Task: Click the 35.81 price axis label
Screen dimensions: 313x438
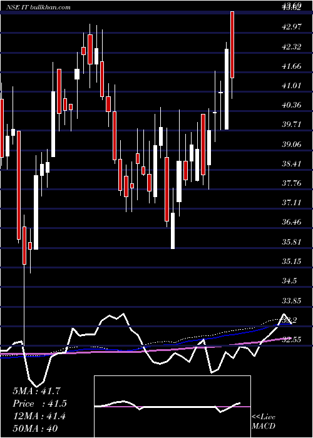Action: click(x=292, y=242)
